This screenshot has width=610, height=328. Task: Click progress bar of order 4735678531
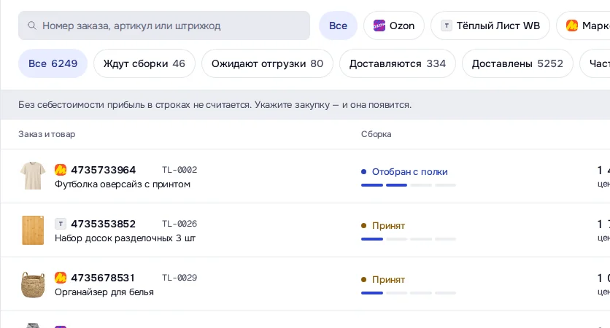409,294
